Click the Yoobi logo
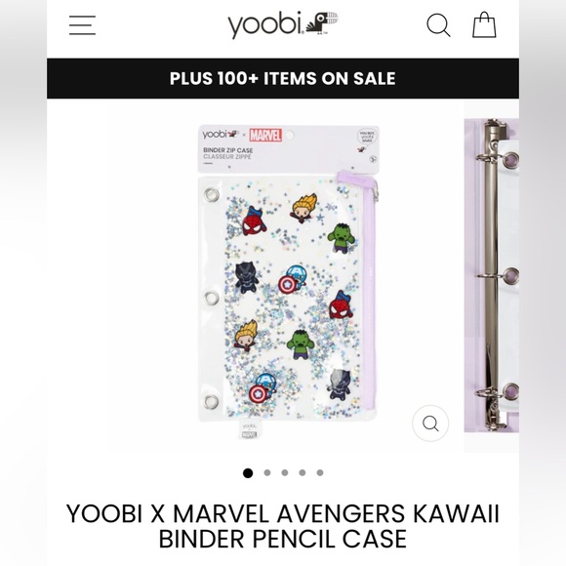Image resolution: width=566 pixels, height=566 pixels. (x=283, y=25)
